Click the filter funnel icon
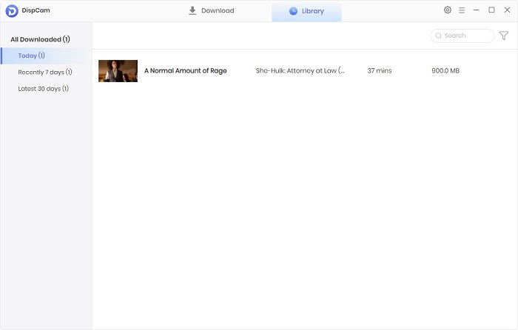 (504, 36)
